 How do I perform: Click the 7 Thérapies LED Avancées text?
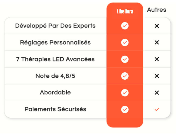tap(55, 59)
